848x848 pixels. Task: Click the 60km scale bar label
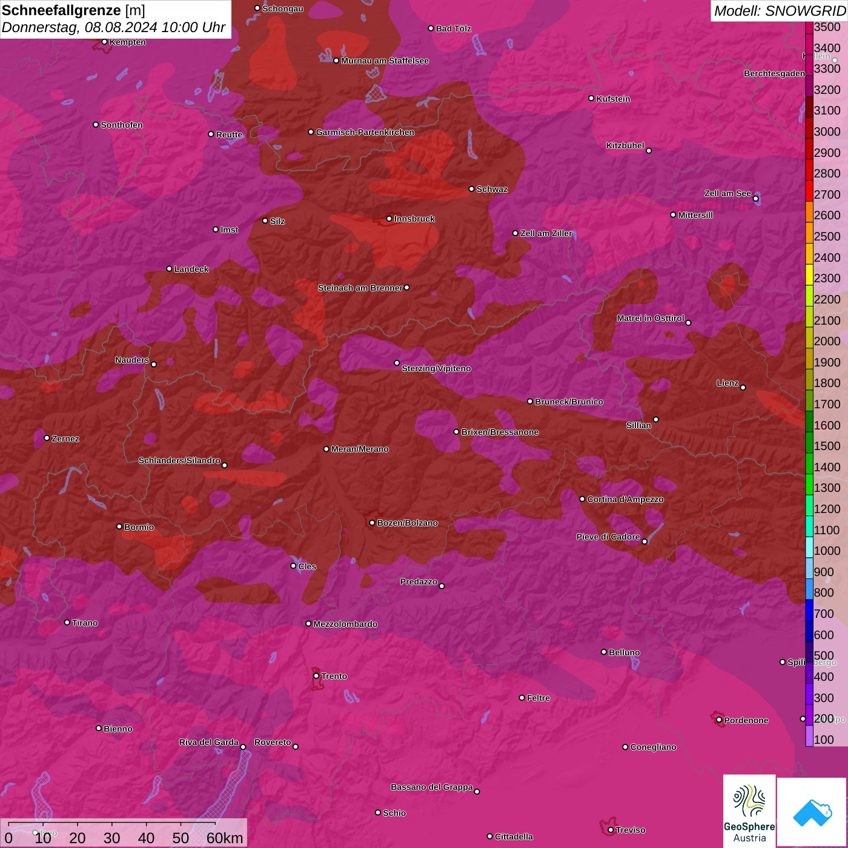225,838
